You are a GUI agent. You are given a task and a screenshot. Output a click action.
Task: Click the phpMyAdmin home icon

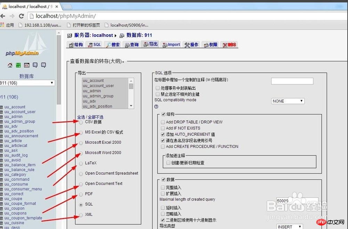click(x=10, y=65)
